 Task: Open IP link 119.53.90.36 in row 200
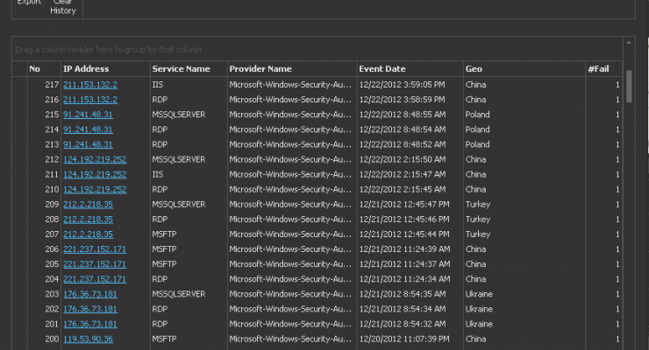pyautogui.click(x=88, y=338)
